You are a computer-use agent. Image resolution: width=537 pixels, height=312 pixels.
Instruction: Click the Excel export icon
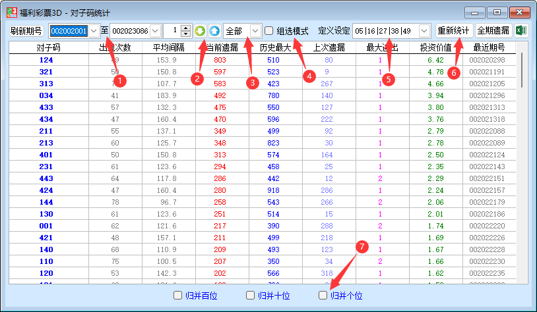pos(521,31)
